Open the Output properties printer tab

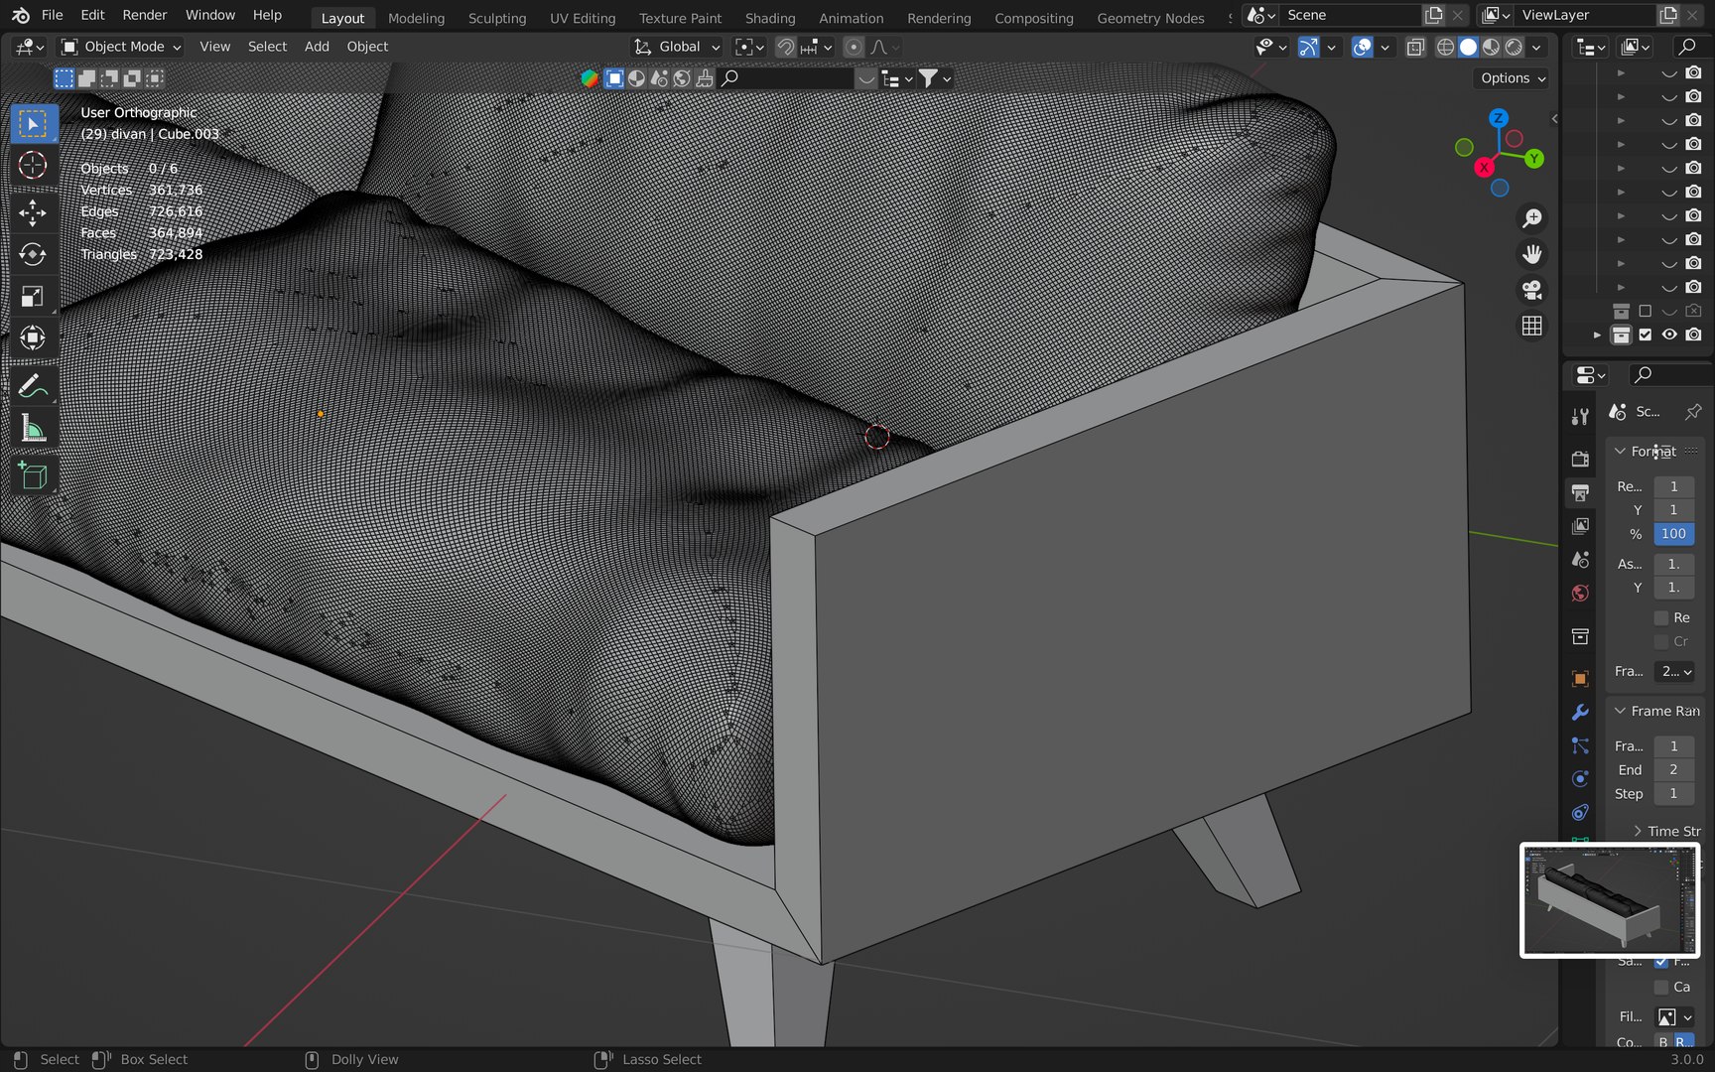click(1581, 492)
